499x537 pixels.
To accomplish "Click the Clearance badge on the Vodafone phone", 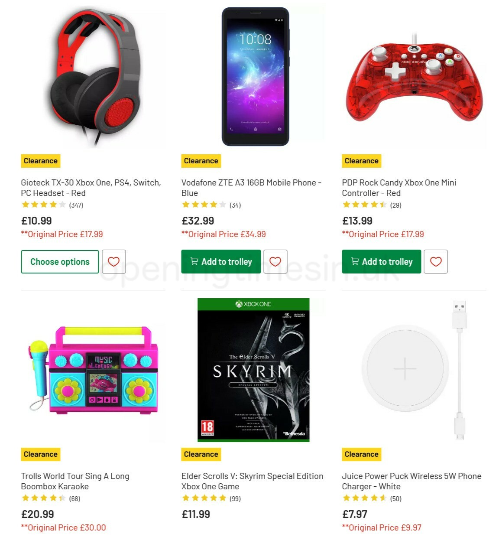I will (x=201, y=160).
